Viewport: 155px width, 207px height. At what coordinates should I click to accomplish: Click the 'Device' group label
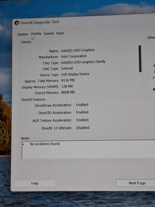26,42
